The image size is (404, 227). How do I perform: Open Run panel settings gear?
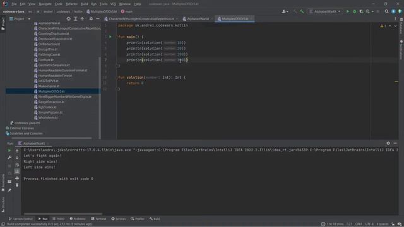coord(388,143)
